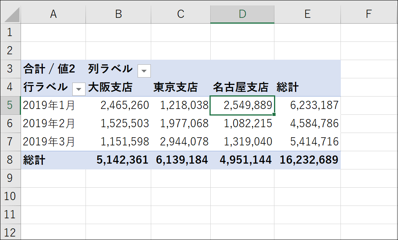The image size is (398, 240).
Task: Click cell with value 2,944,078
Action: point(181,142)
